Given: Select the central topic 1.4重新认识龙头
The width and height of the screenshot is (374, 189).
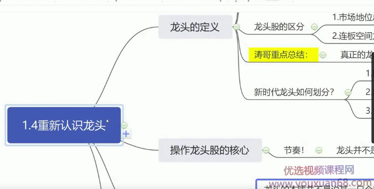Looking at the screenshot, I should pos(64,125).
